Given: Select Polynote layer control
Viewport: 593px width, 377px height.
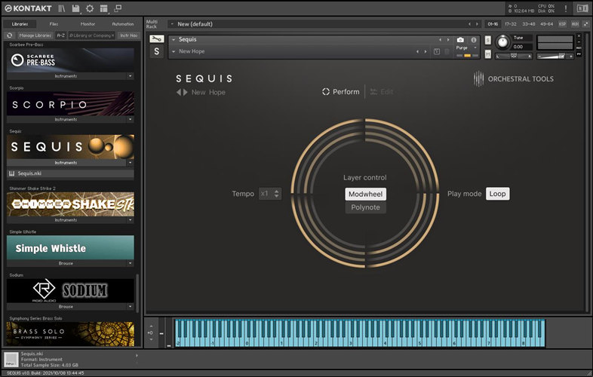Looking at the screenshot, I should (365, 207).
